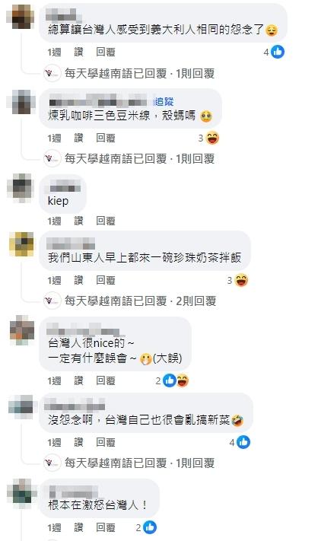Click the 每天學越南語 page avatar under first comment

point(52,73)
